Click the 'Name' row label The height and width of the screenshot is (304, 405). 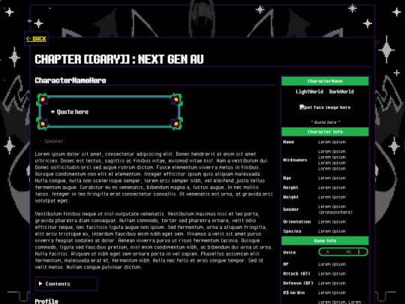point(289,142)
